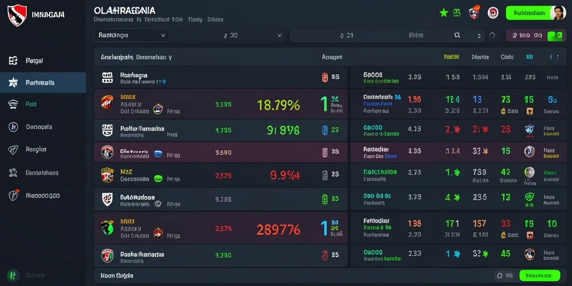Click the red and black shield logo in sidebar

(17, 15)
